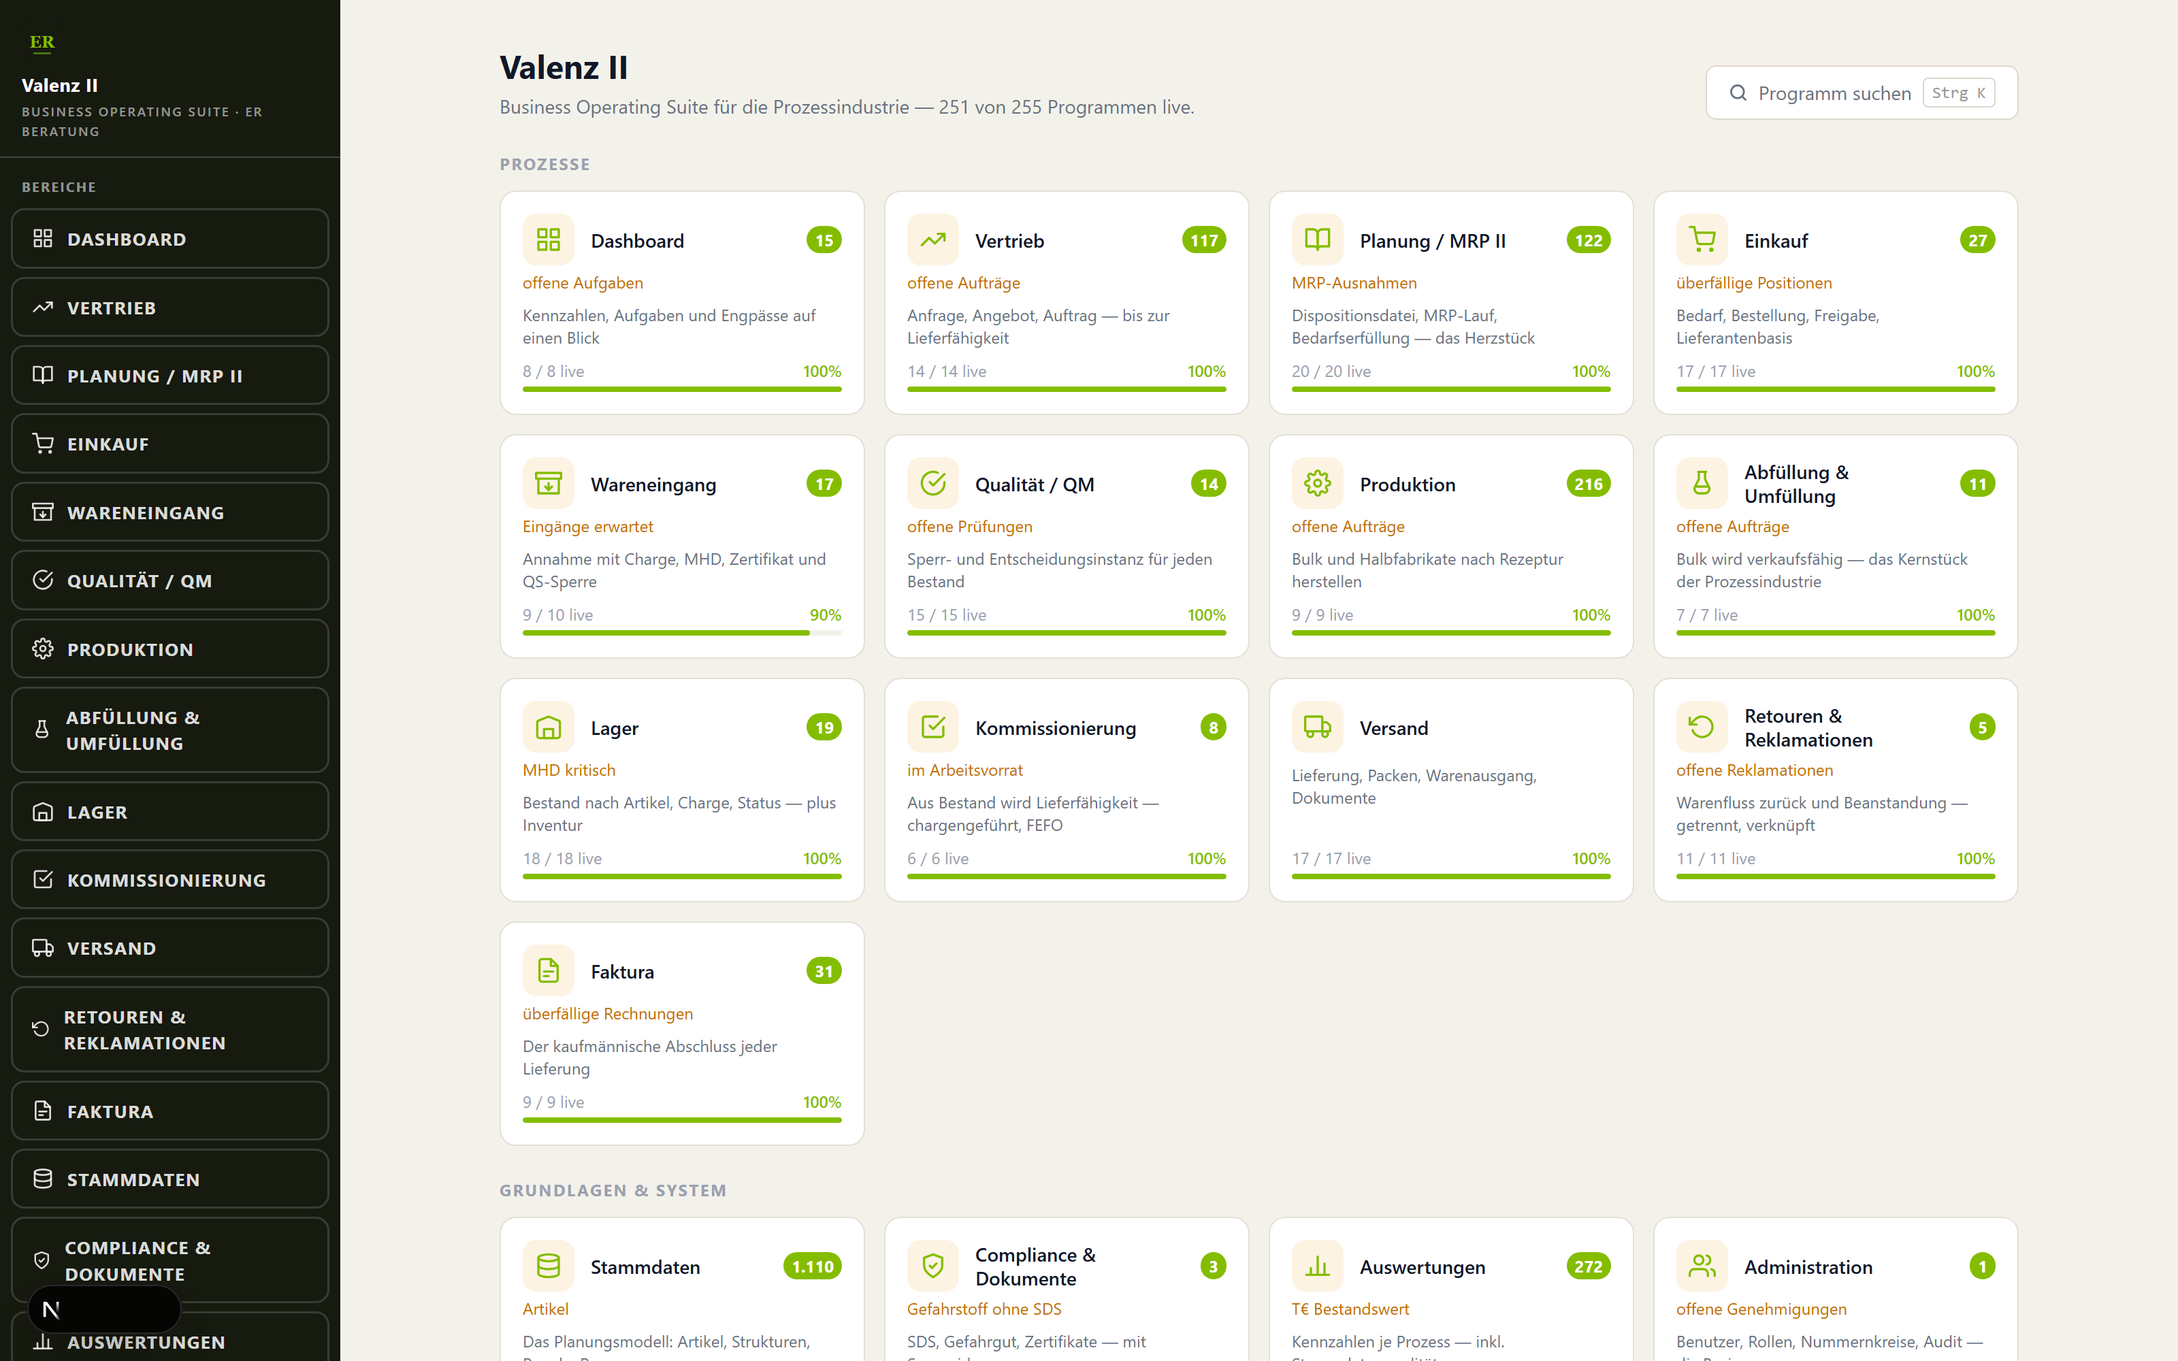Image resolution: width=2178 pixels, height=1361 pixels.
Task: Click the Lager warehouse icon in the sidebar
Action: click(42, 812)
